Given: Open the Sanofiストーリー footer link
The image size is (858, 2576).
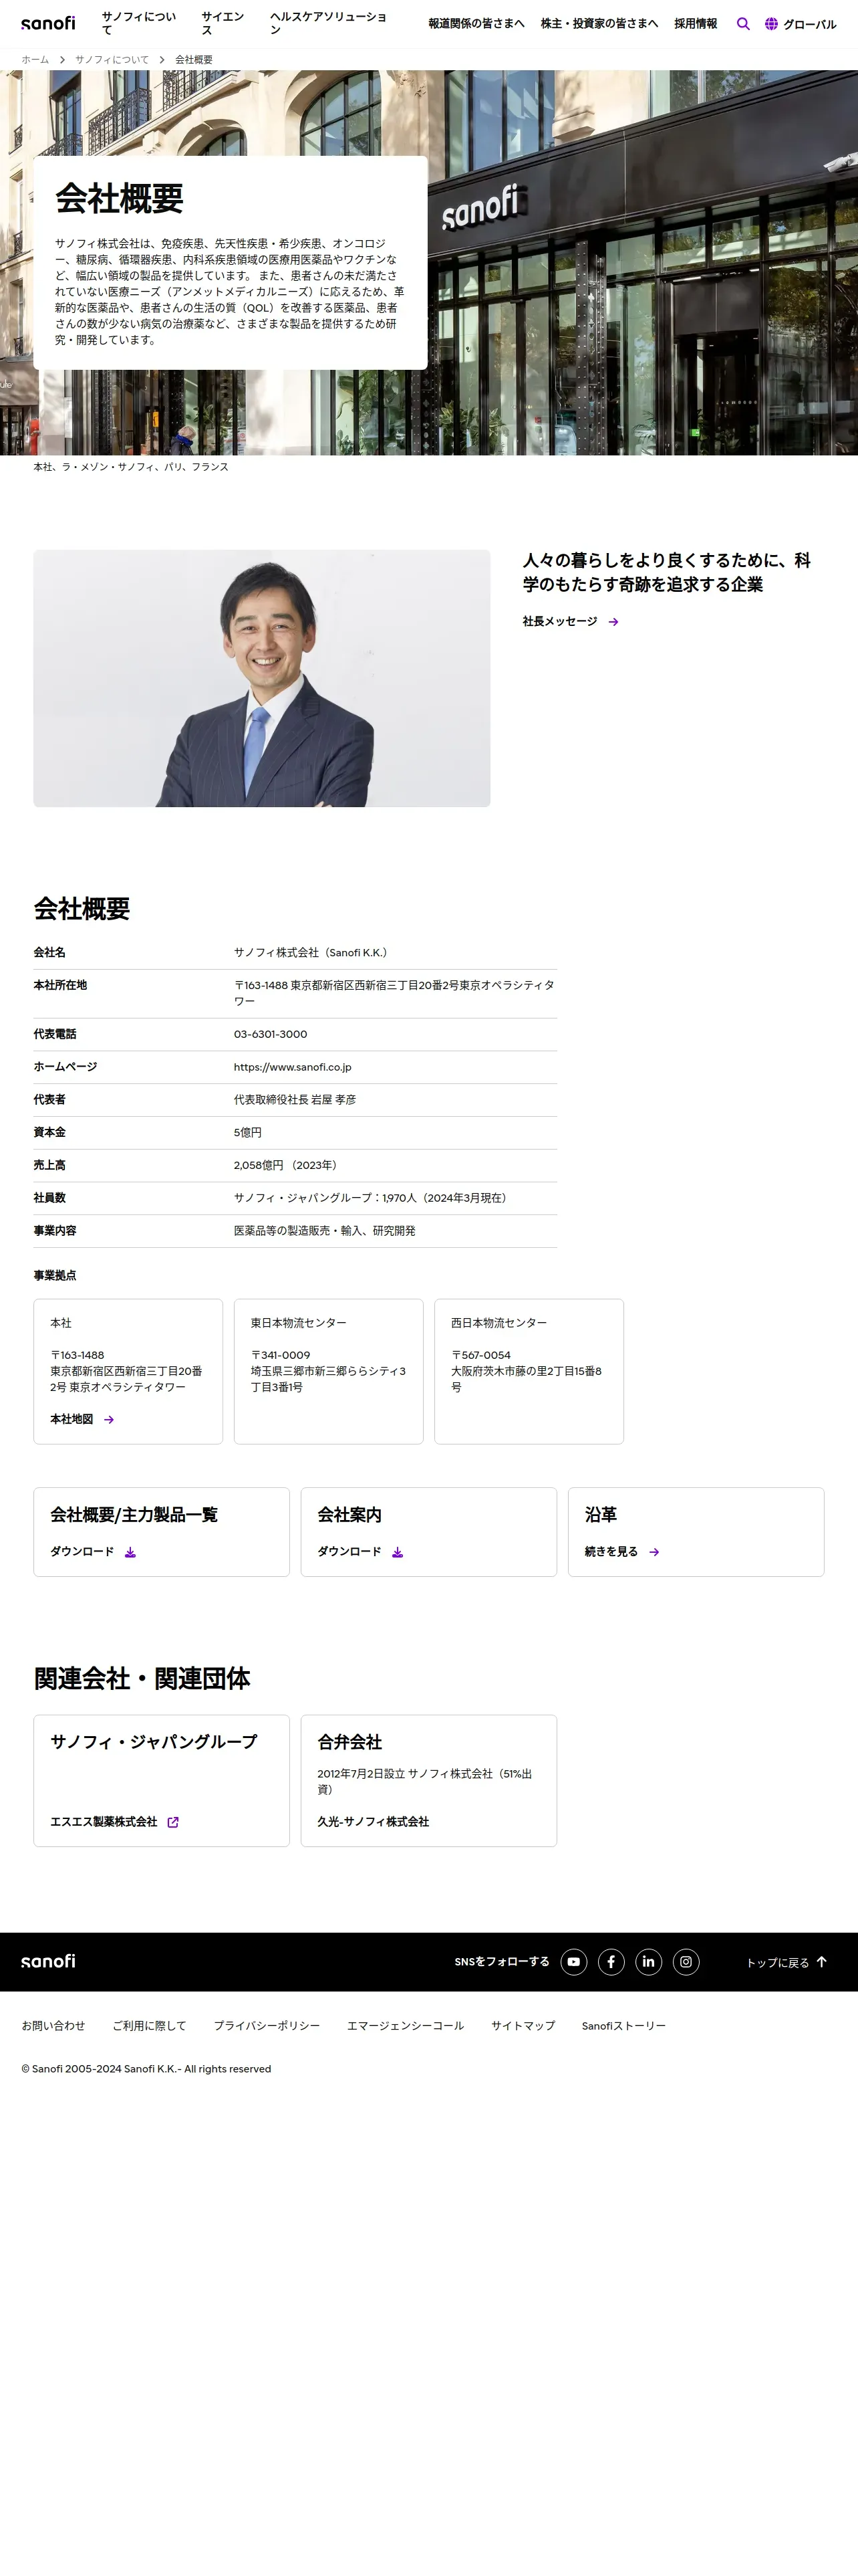Looking at the screenshot, I should 623,2026.
